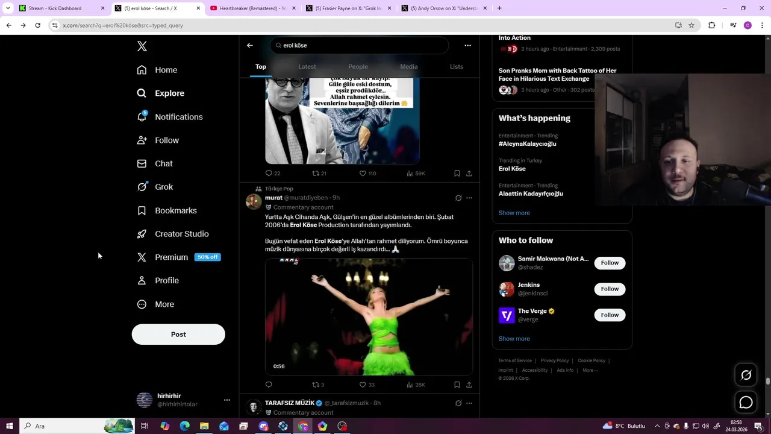Screen dimensions: 771x434
Task: View analytics of murat's 28K views
Action: click(416, 385)
